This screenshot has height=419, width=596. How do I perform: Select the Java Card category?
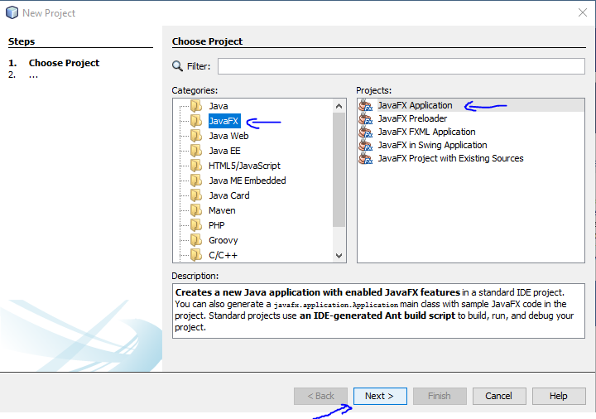click(229, 195)
